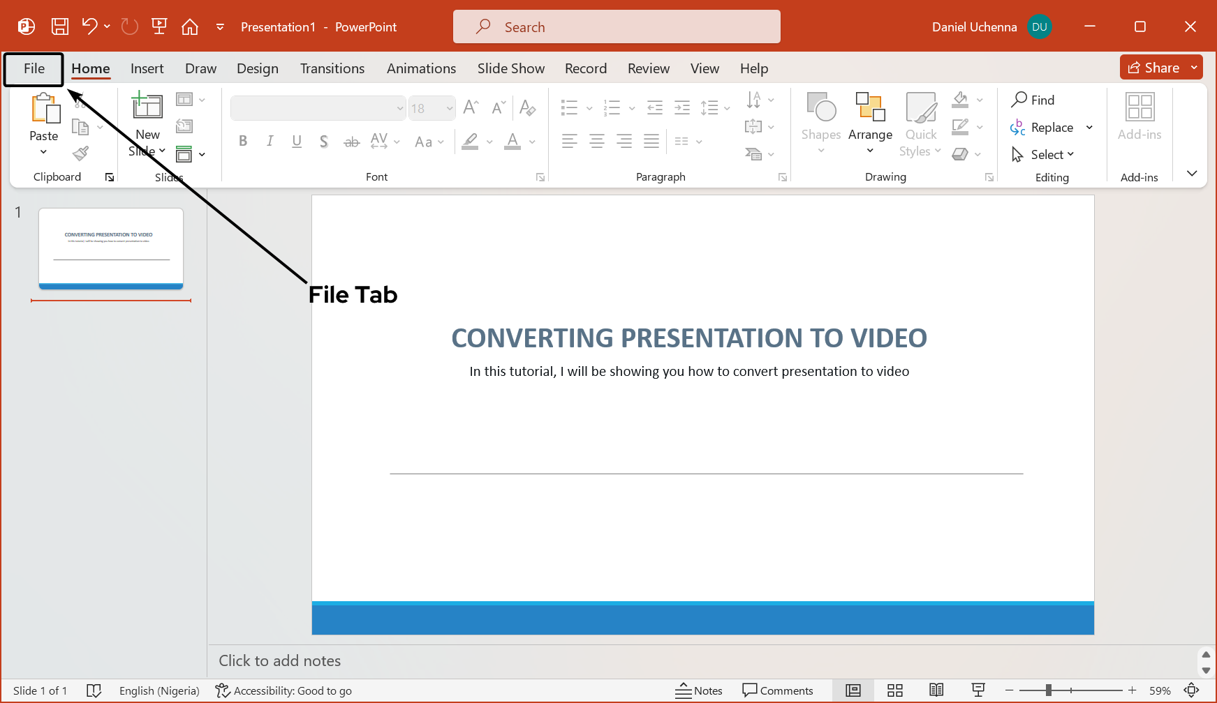This screenshot has height=703, width=1217.
Task: Toggle underline formatting
Action: coord(297,141)
